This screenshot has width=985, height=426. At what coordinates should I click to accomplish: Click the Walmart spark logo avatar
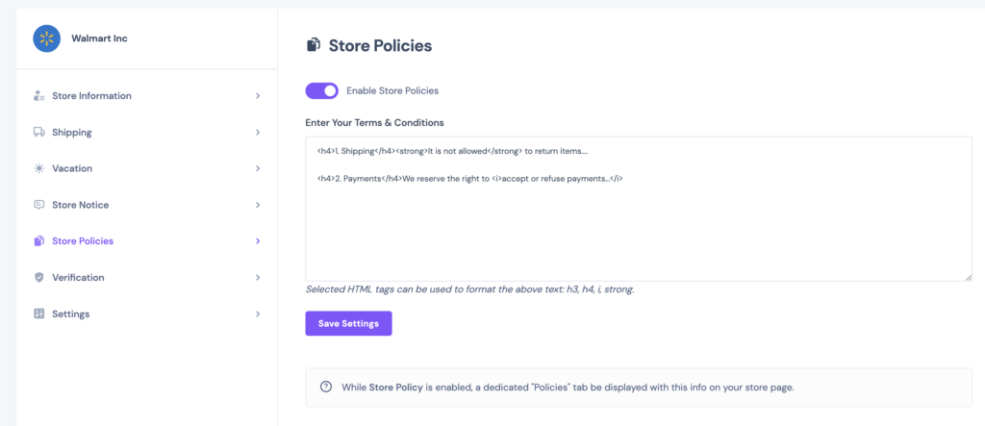(46, 38)
